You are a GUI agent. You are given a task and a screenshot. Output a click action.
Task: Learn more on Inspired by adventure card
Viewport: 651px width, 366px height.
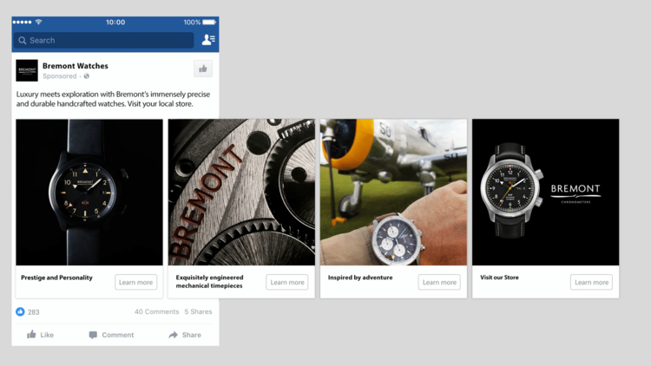click(x=439, y=282)
